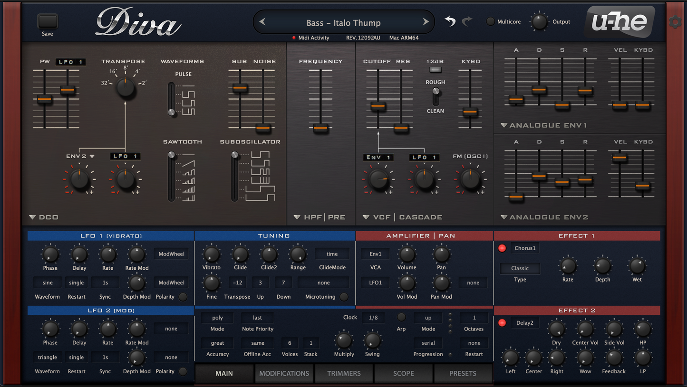This screenshot has width=687, height=387.
Task: Turn on the Arp button
Action: pos(401,317)
